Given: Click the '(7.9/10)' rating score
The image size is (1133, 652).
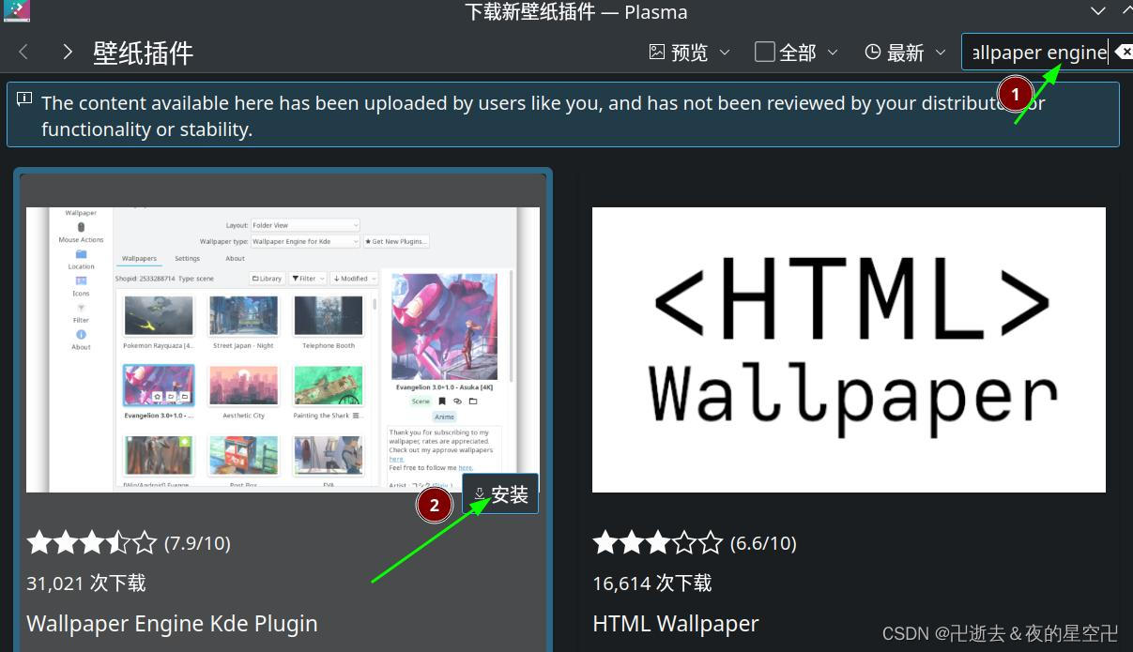Looking at the screenshot, I should [x=197, y=542].
